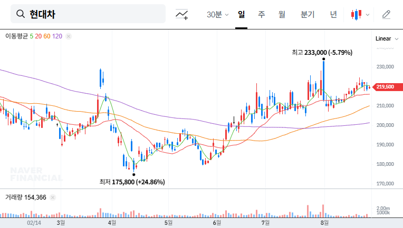Click the 6월 axis label

[217, 223]
